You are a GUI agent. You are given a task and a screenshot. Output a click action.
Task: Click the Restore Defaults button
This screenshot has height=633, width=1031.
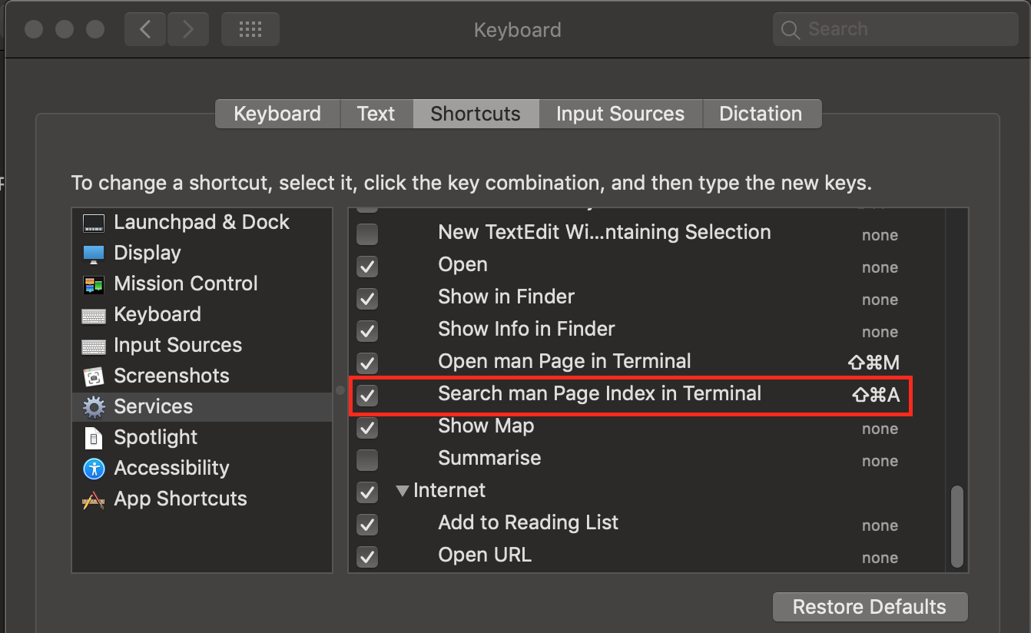click(869, 606)
